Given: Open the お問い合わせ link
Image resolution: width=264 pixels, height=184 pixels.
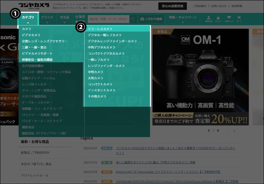Looking at the screenshot, I should 219,6.
